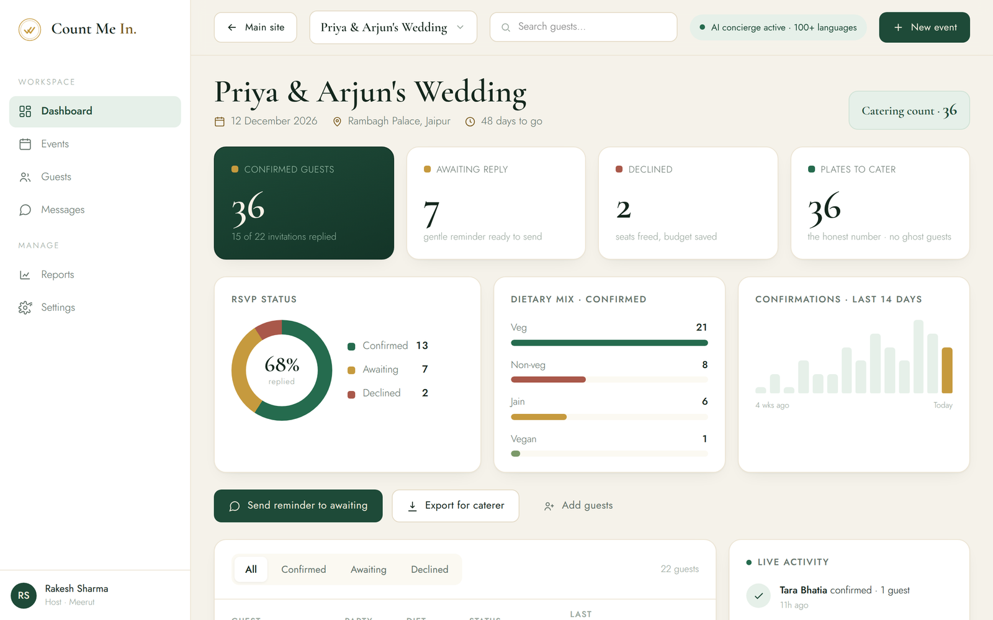Click Send reminder to awaiting
The width and height of the screenshot is (993, 620).
pos(298,506)
